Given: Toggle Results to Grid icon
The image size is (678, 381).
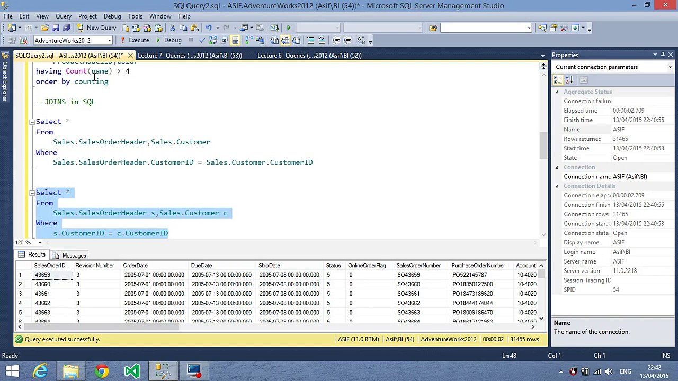Looking at the screenshot, I should coord(285,40).
